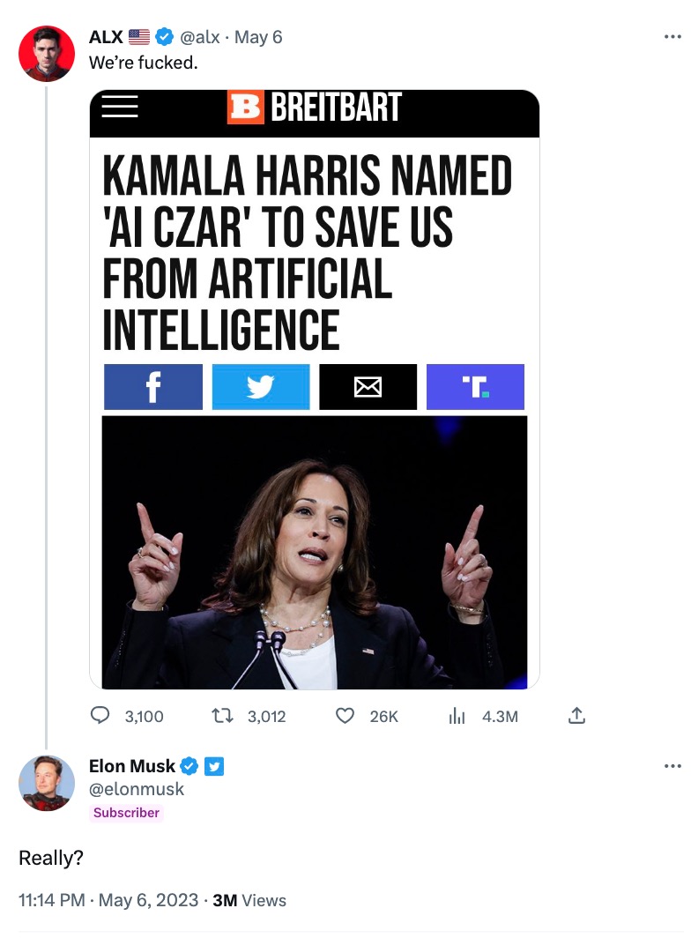
Task: Open more options on Elon Musk's tweet
Action: [x=672, y=766]
